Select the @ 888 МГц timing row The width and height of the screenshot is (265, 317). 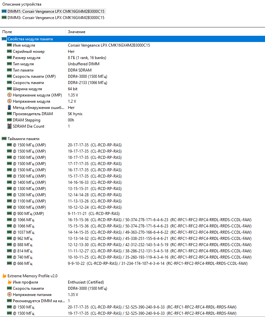pos(132,244)
